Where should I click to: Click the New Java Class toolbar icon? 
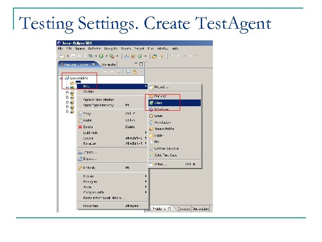(x=140, y=56)
